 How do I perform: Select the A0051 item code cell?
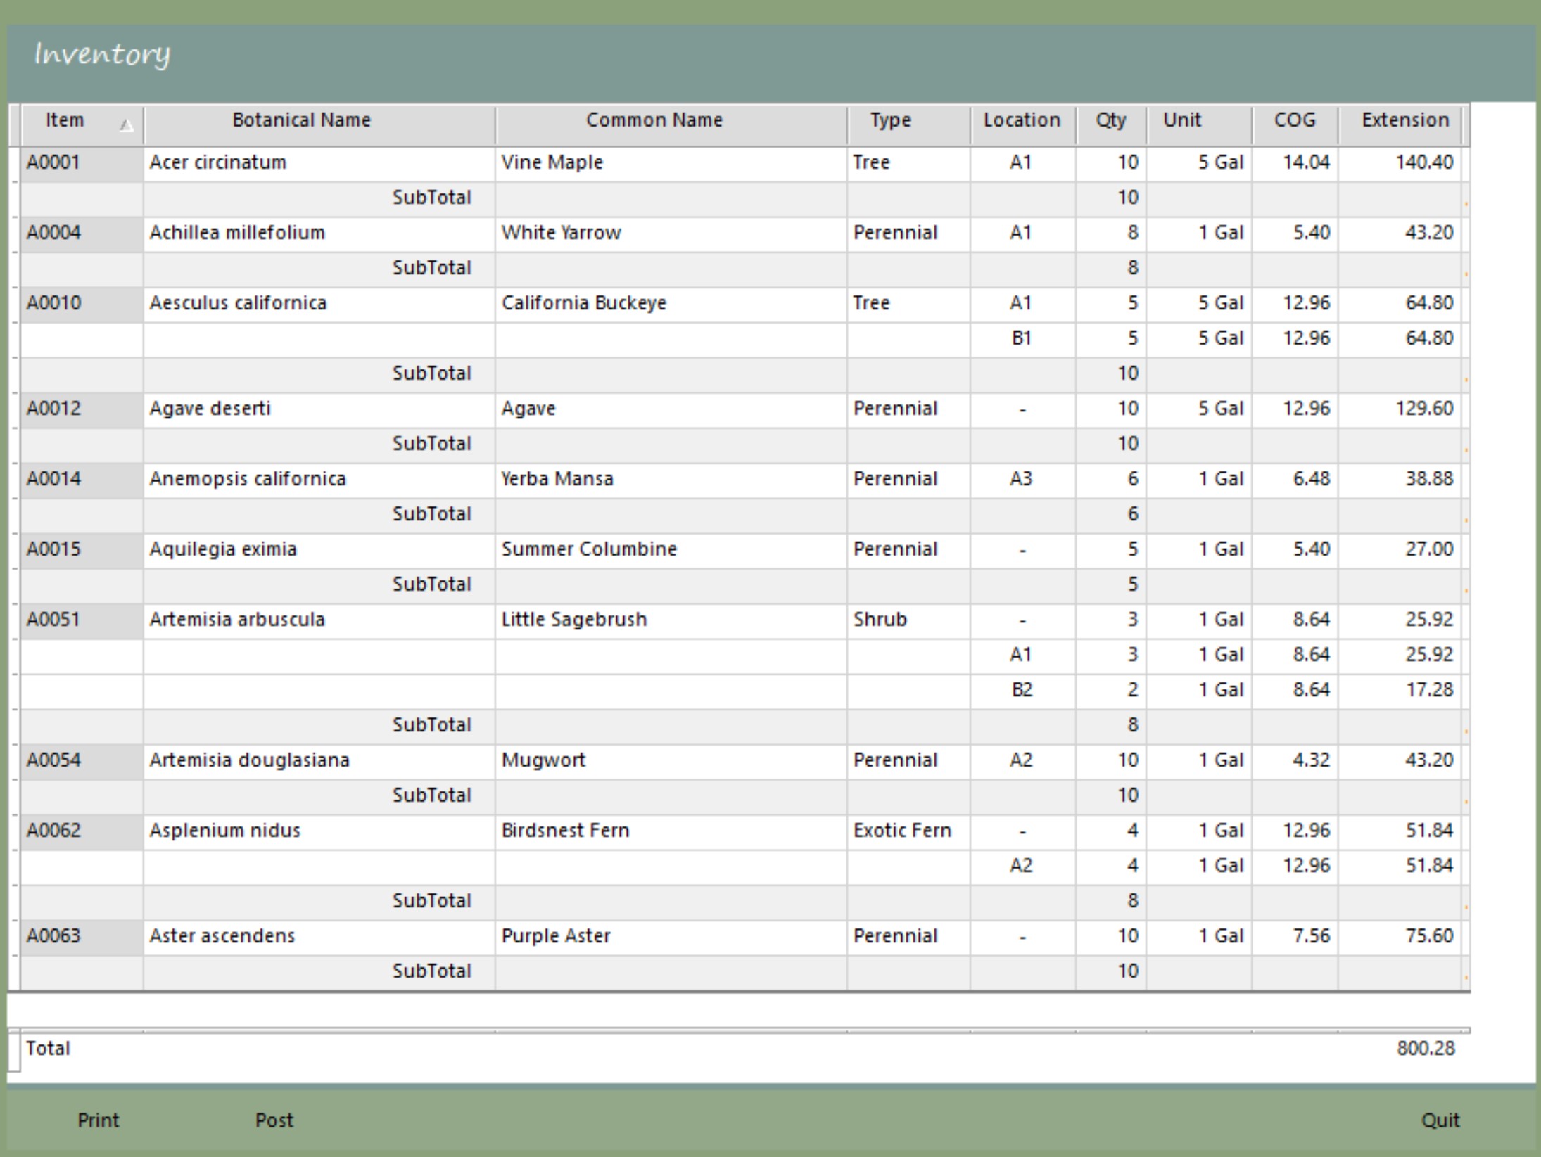[x=53, y=620]
